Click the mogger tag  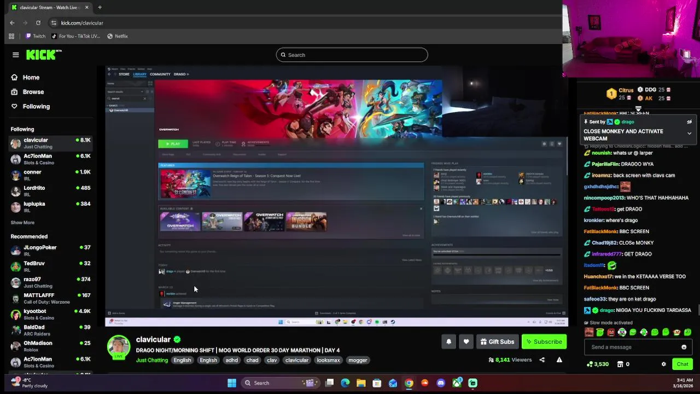pyautogui.click(x=358, y=360)
